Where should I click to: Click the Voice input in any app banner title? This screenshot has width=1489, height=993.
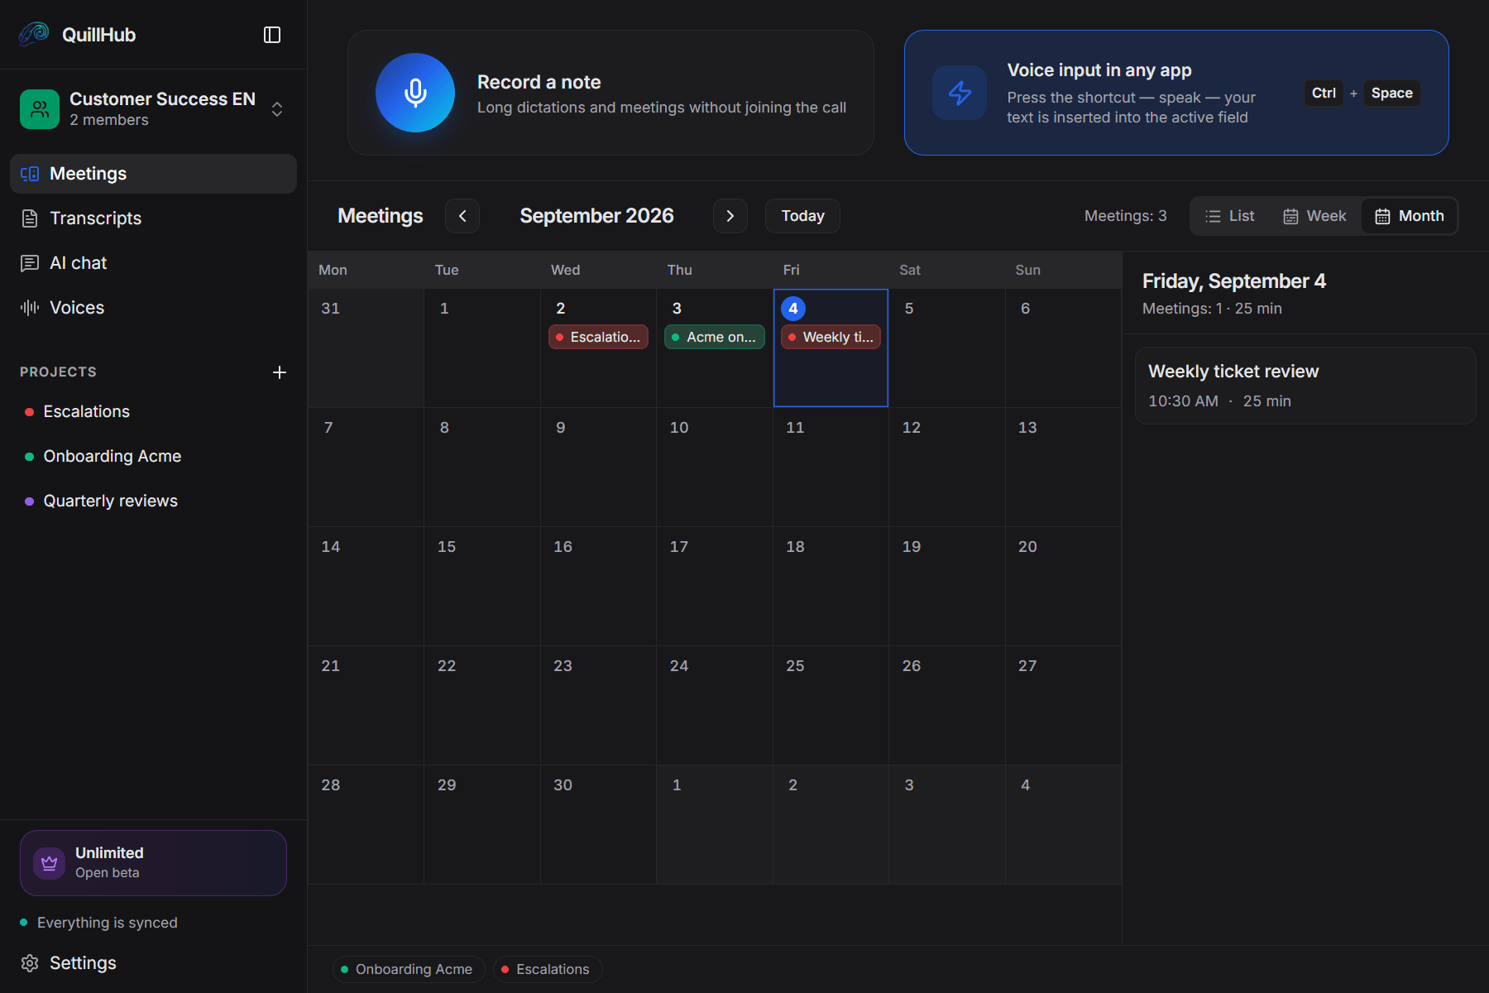pos(1099,70)
